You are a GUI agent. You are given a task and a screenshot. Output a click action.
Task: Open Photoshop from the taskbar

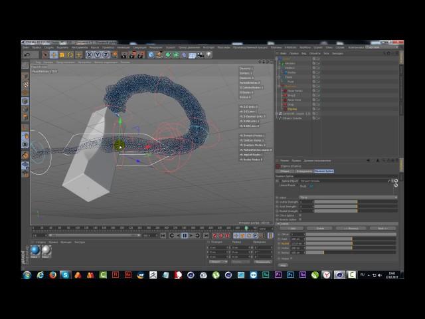(290, 275)
